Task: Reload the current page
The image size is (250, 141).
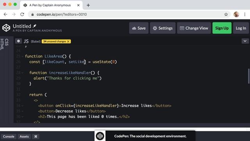Action: 22,14
